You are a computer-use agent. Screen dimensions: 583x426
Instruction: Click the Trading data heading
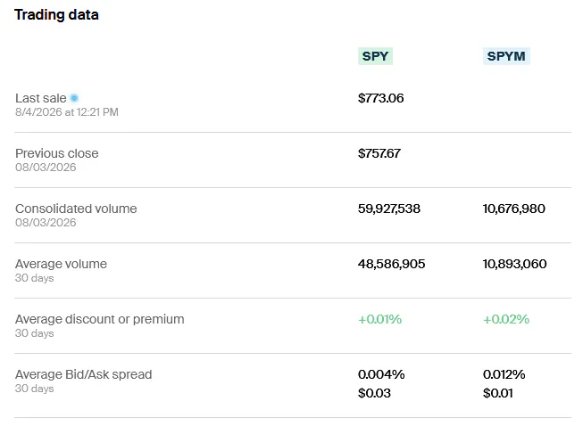[x=56, y=15]
